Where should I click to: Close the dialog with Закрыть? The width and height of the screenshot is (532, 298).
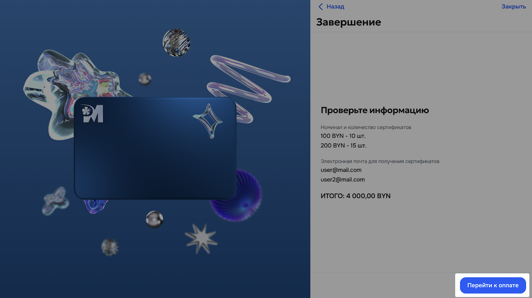tap(513, 7)
